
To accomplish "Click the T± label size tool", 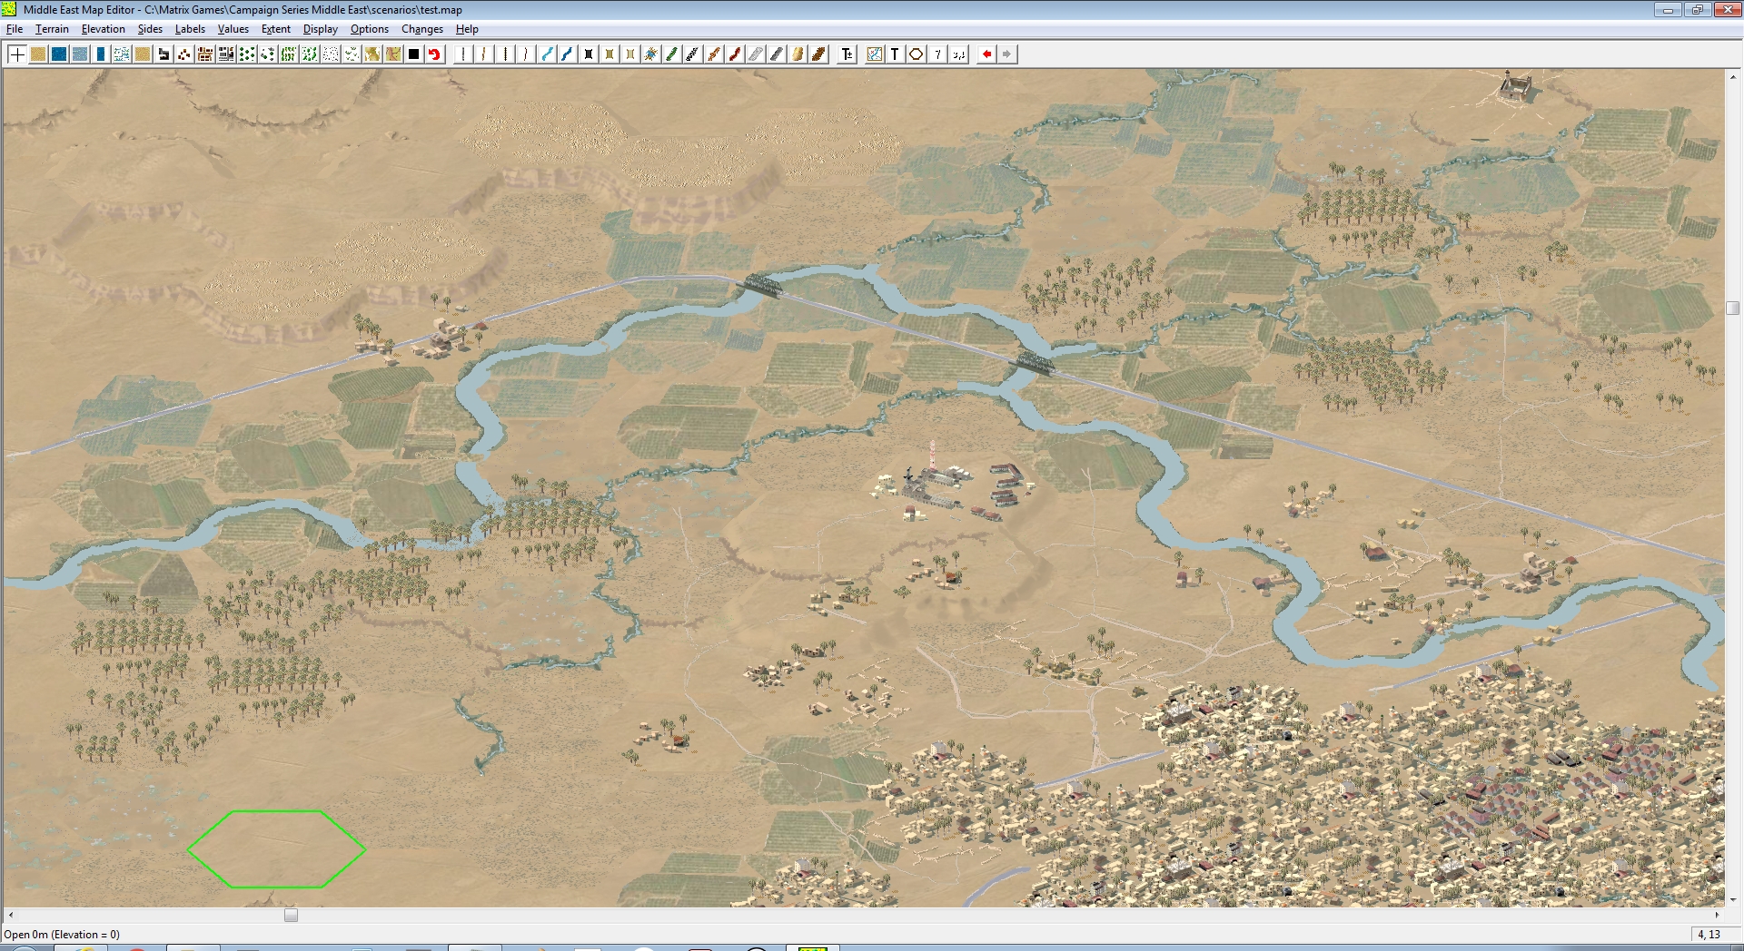I will pyautogui.click(x=847, y=54).
